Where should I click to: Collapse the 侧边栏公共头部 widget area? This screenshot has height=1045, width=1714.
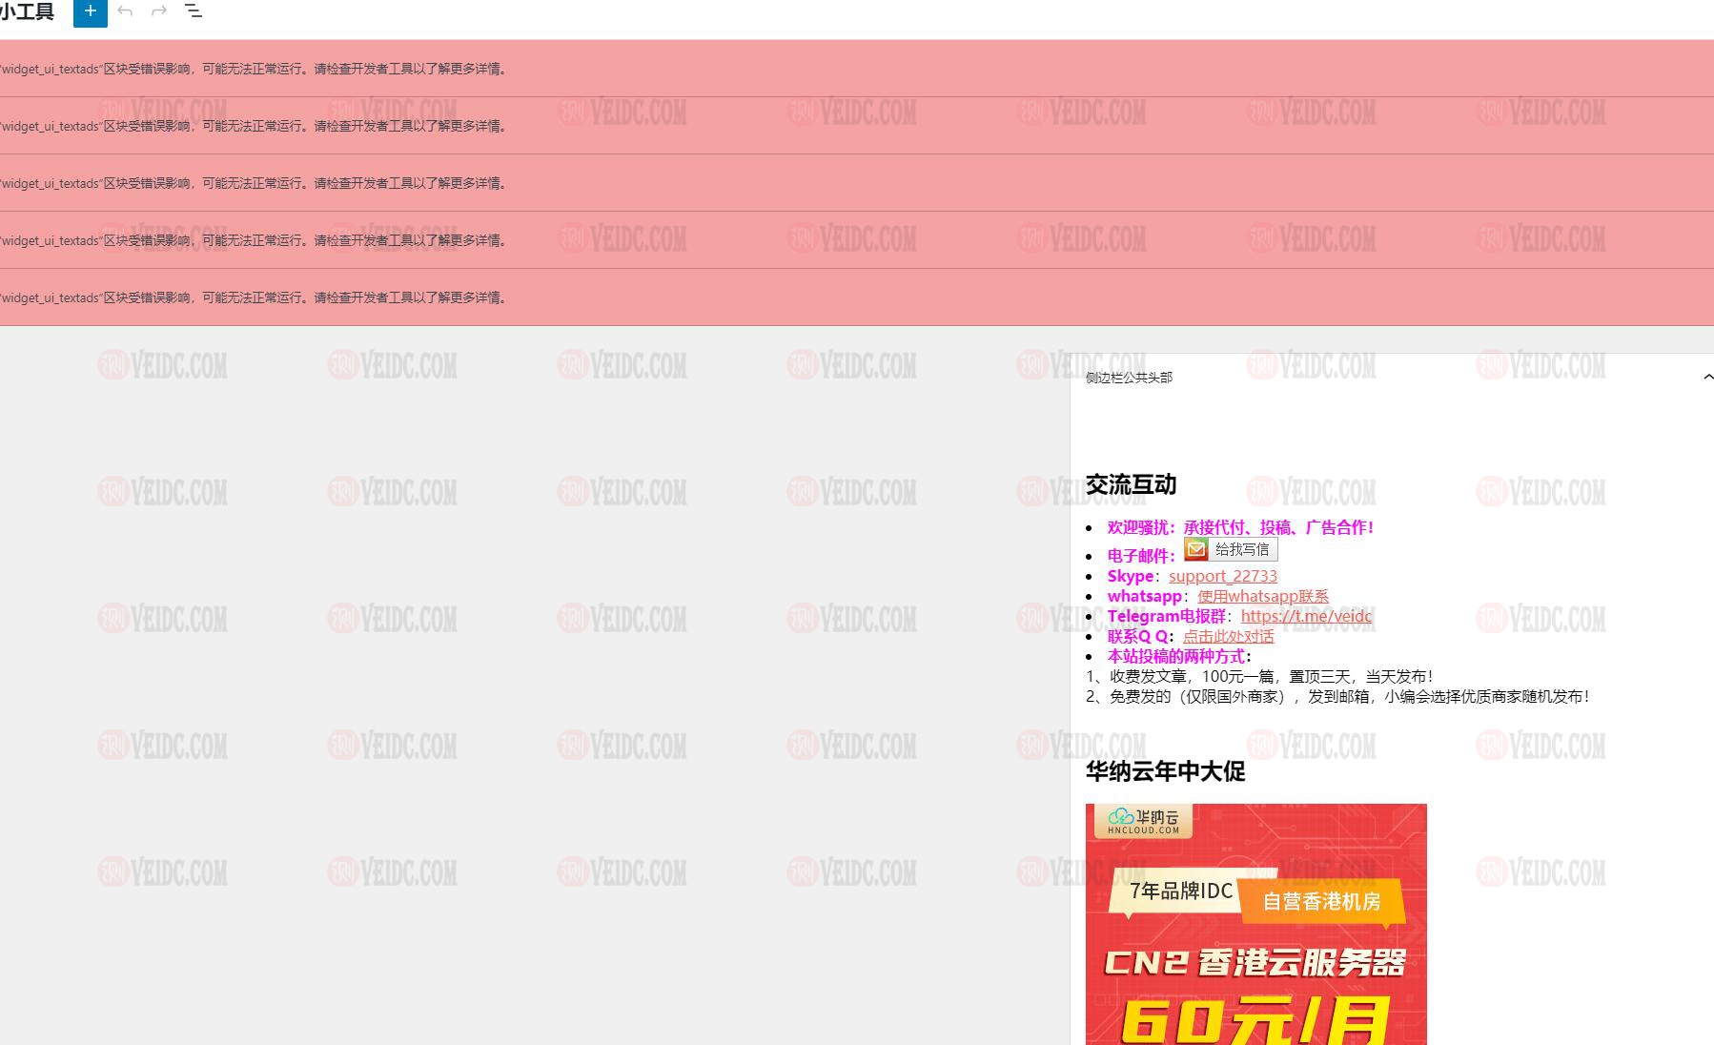click(x=1707, y=378)
